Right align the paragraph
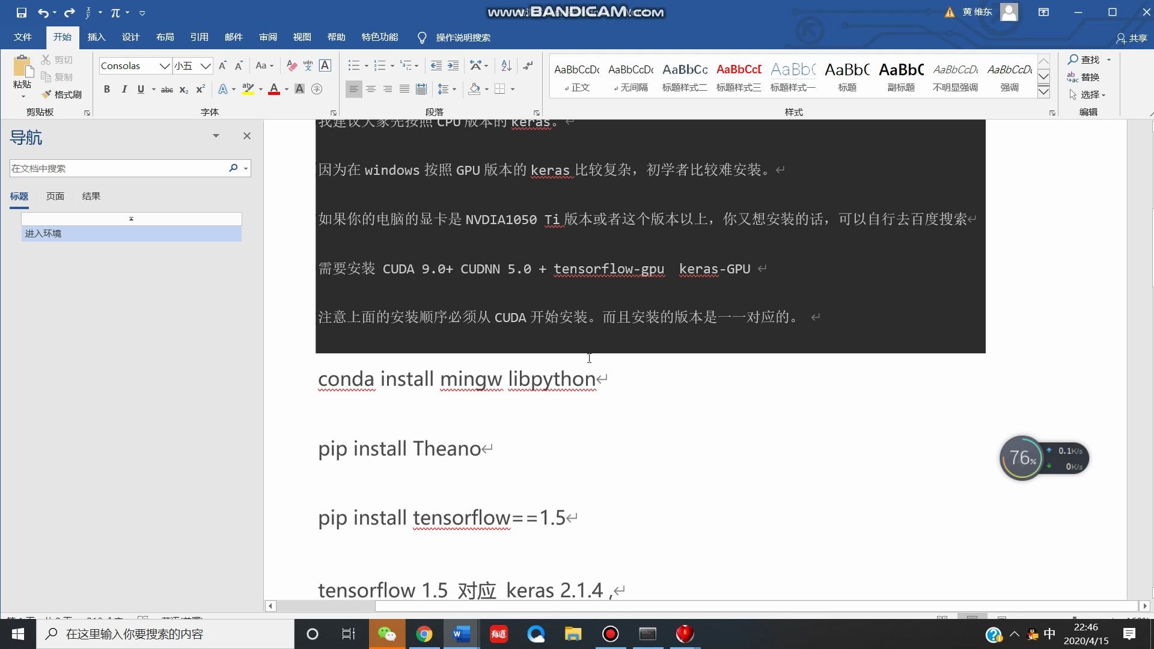1154x649 pixels. point(388,89)
